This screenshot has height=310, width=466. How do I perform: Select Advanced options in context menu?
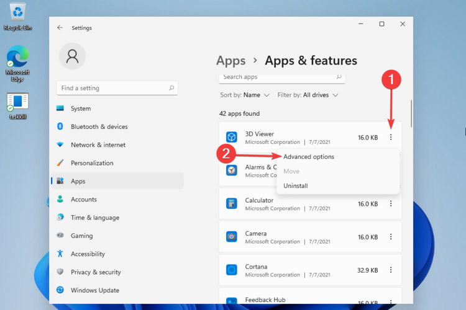point(309,157)
